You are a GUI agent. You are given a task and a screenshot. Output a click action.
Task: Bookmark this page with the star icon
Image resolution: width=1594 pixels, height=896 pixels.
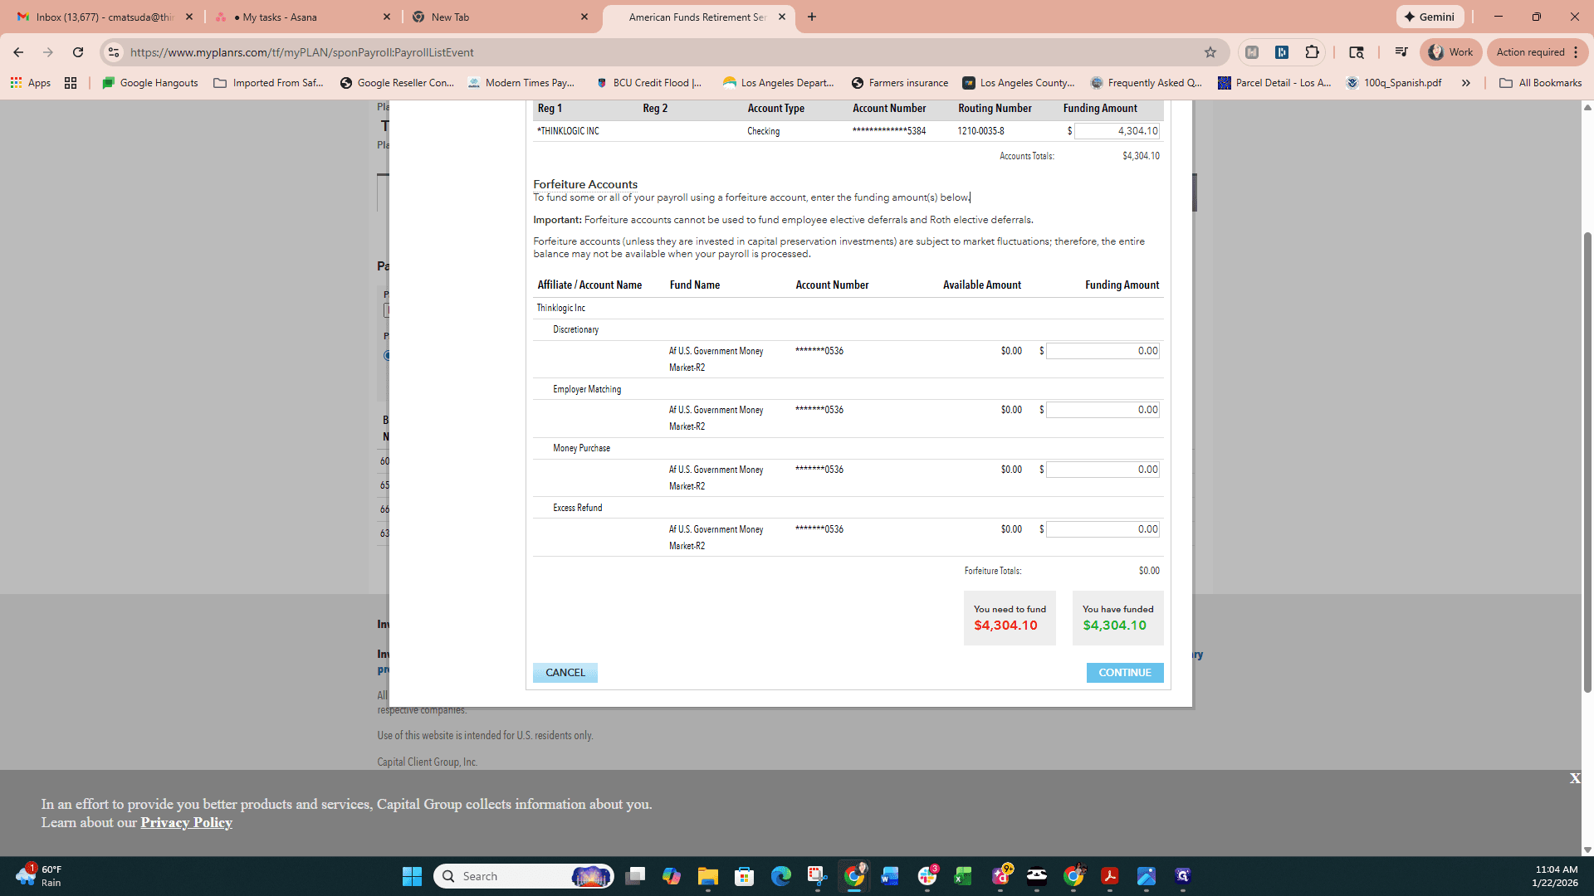[1210, 52]
